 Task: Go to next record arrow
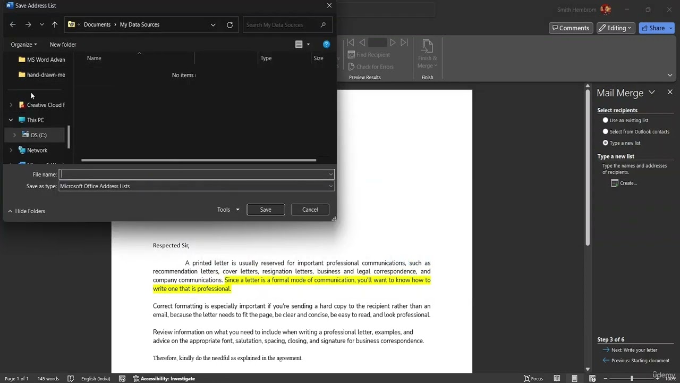(393, 43)
